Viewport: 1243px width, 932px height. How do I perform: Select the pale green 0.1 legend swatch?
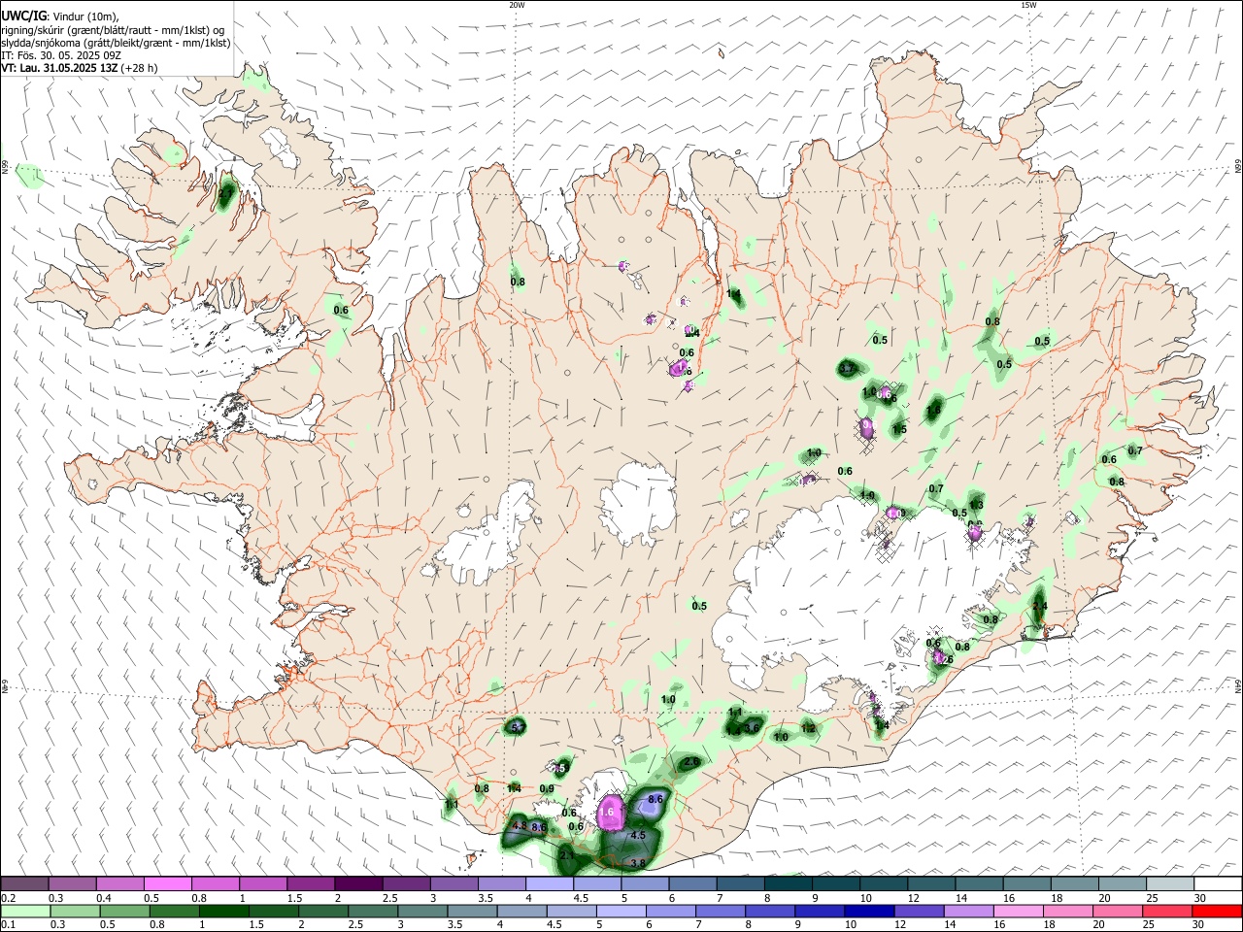pos(25,911)
